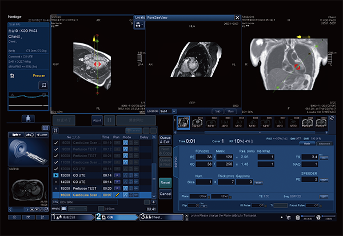Click the pencil edit icon on row 16000
Screen dimensions: 343x236
117,195
